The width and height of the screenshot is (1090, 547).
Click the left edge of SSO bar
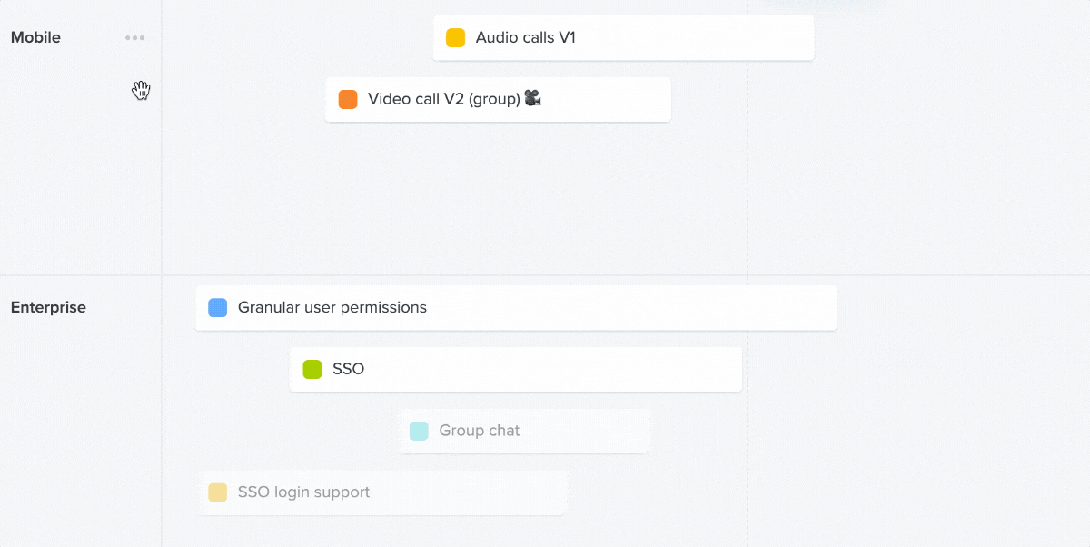pos(292,369)
